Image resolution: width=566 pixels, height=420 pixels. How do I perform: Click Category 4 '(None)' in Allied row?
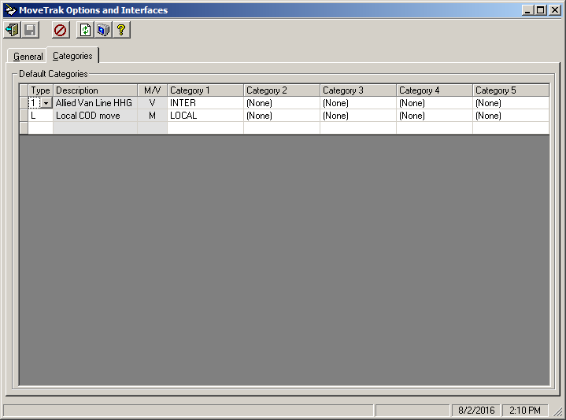(435, 103)
